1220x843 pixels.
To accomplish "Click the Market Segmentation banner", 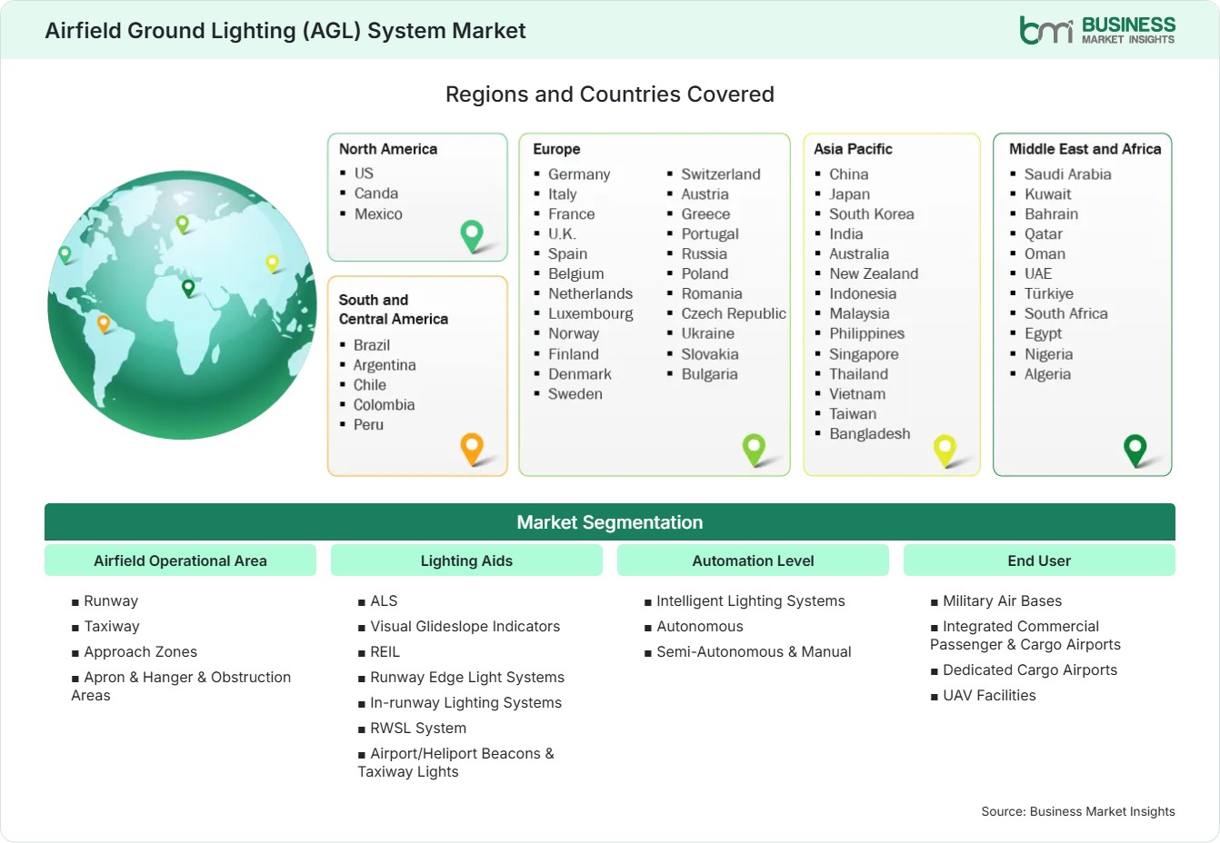I will click(x=610, y=522).
